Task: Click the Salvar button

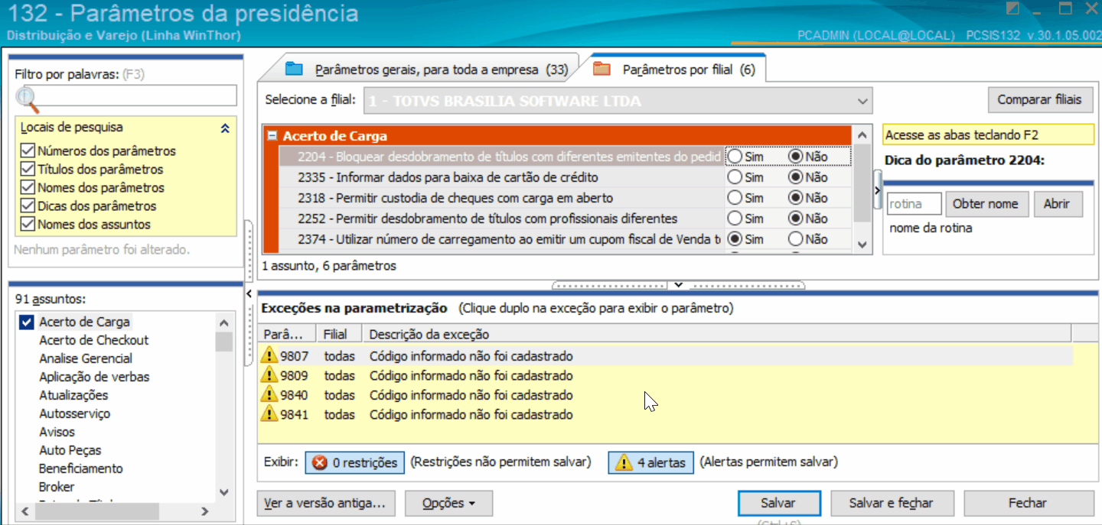Action: (778, 504)
